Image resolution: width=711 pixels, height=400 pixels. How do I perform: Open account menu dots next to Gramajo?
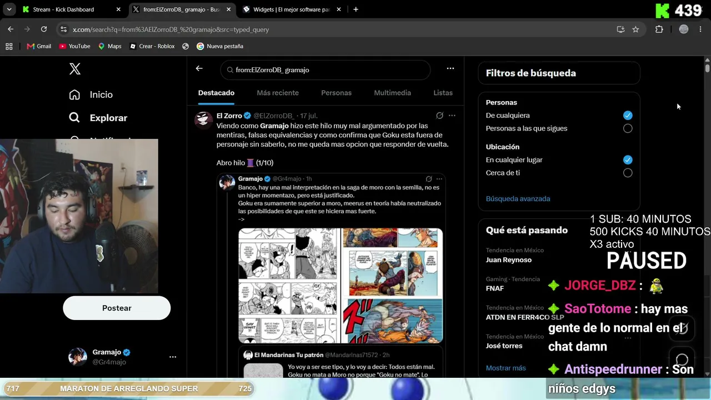173,357
